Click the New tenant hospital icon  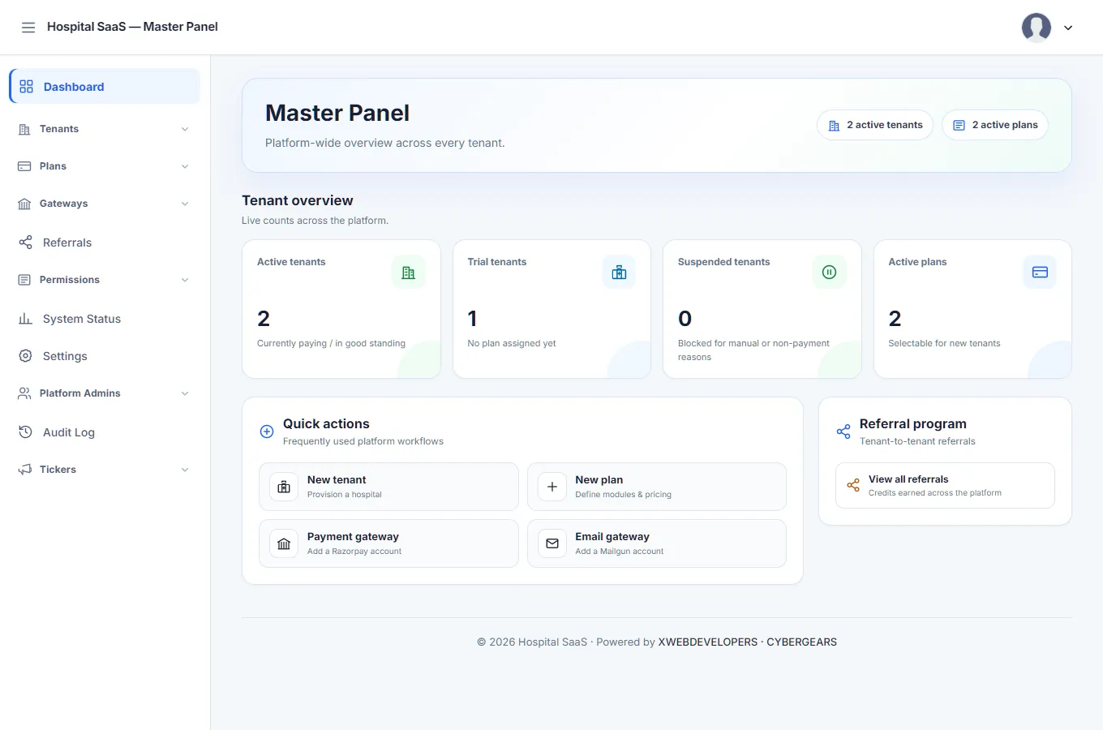click(x=284, y=487)
